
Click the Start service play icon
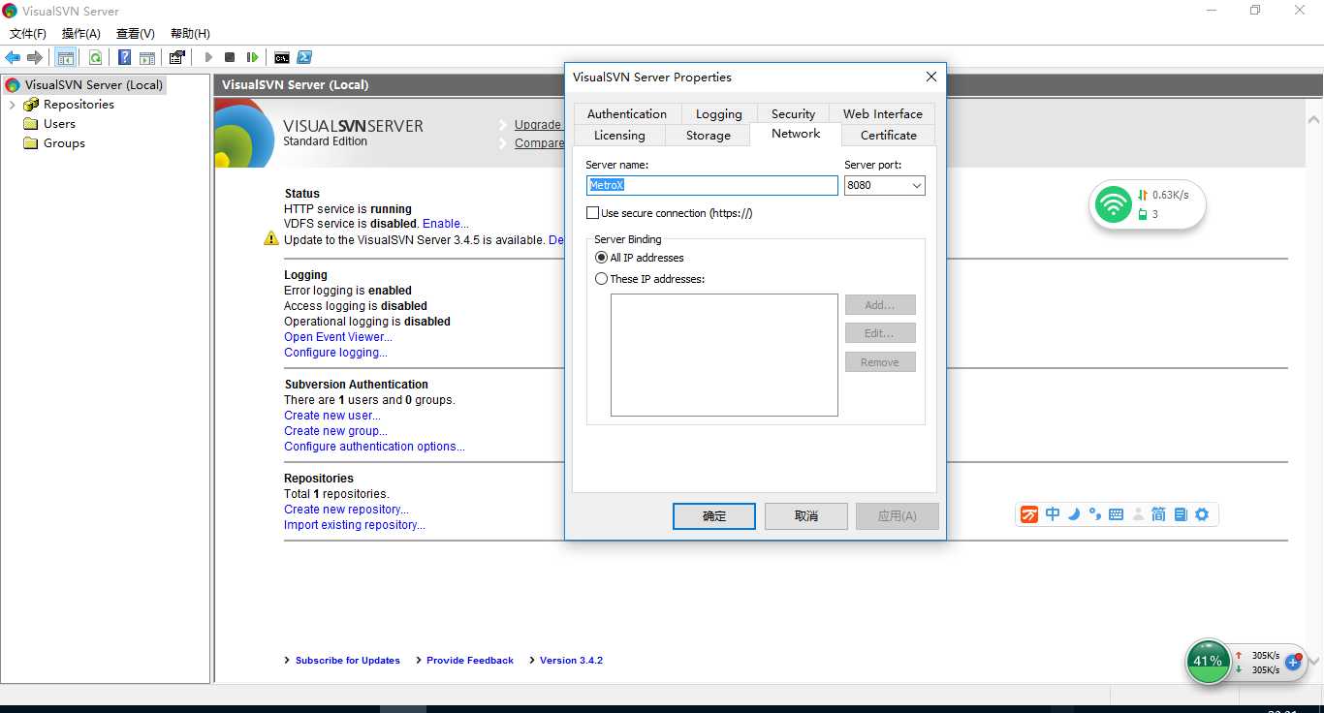(208, 58)
